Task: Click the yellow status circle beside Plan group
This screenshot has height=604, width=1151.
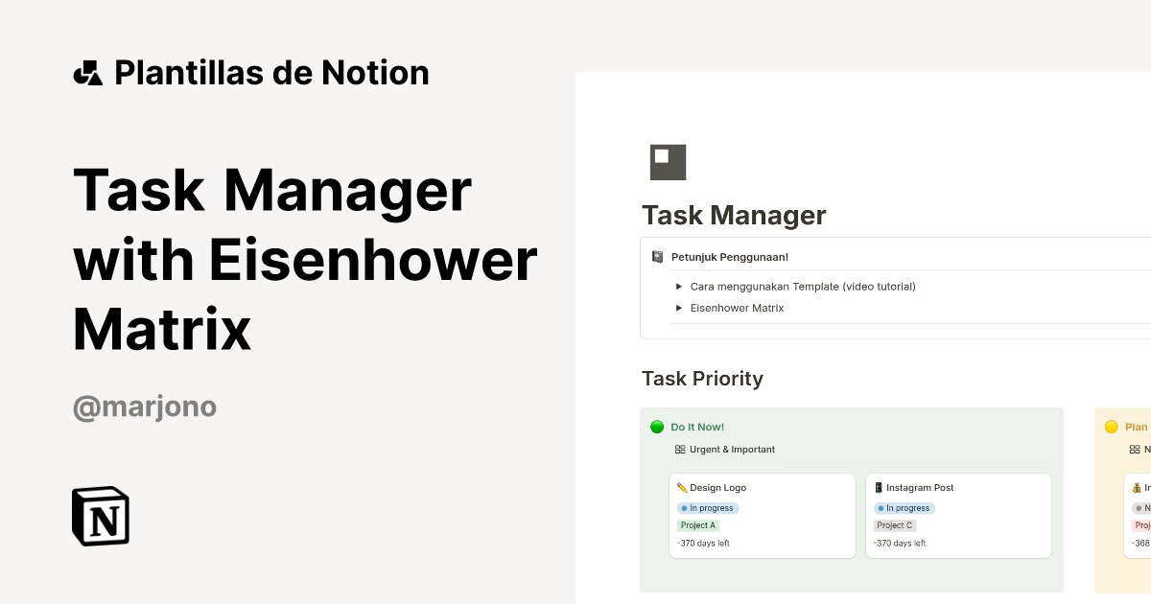Action: pyautogui.click(x=1111, y=426)
